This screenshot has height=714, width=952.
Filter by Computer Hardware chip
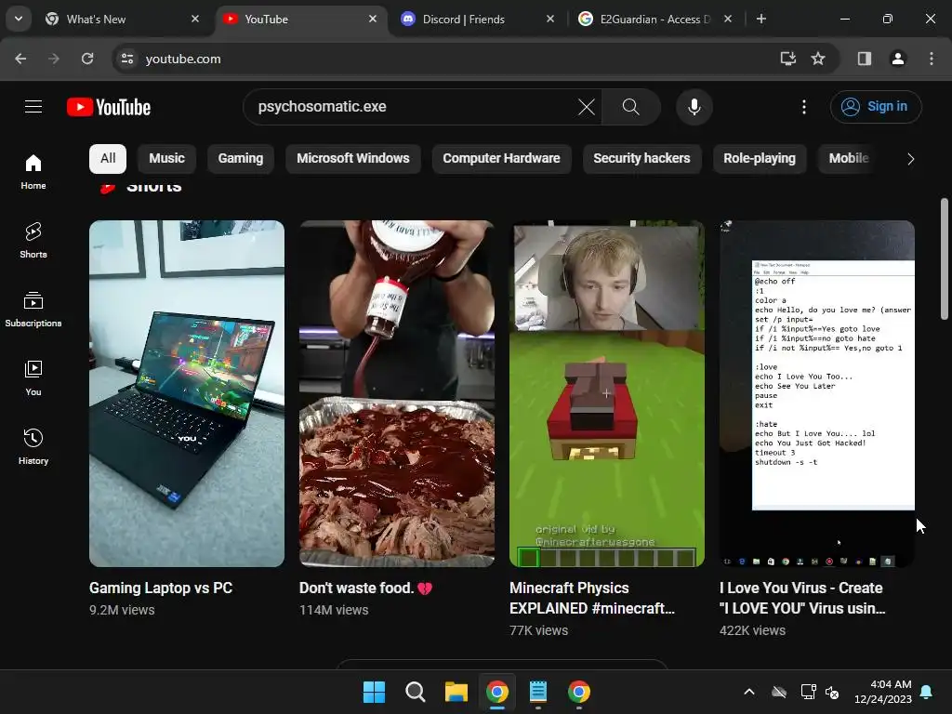(501, 158)
